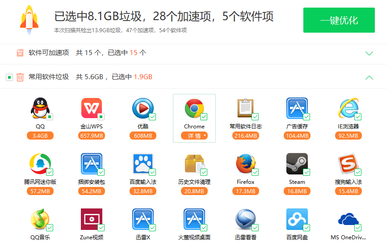Click the Firefox 17.3MB badge
Image resolution: width=386 pixels, height=242 pixels.
click(x=245, y=191)
